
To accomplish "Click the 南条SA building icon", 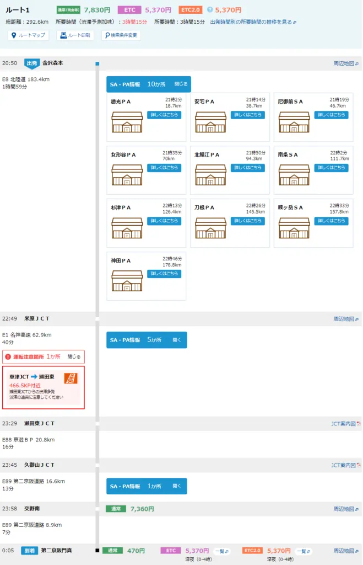I will coord(294,175).
